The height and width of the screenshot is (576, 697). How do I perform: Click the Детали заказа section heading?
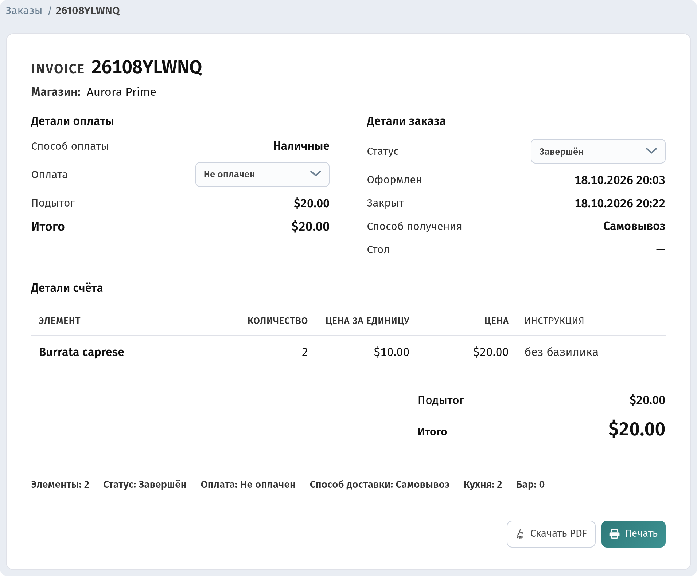click(x=406, y=121)
